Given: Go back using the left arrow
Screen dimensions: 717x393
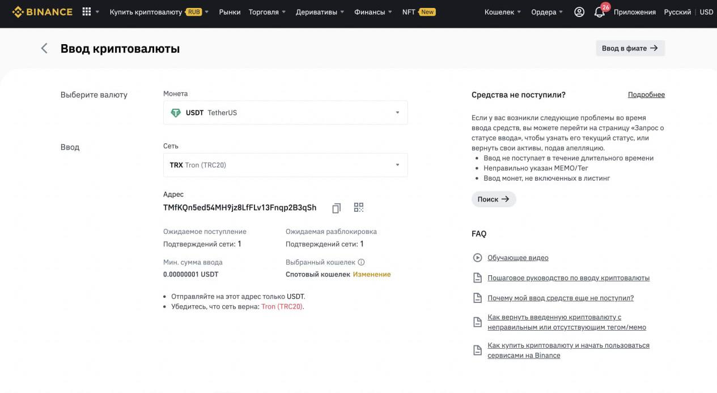Looking at the screenshot, I should tap(44, 49).
